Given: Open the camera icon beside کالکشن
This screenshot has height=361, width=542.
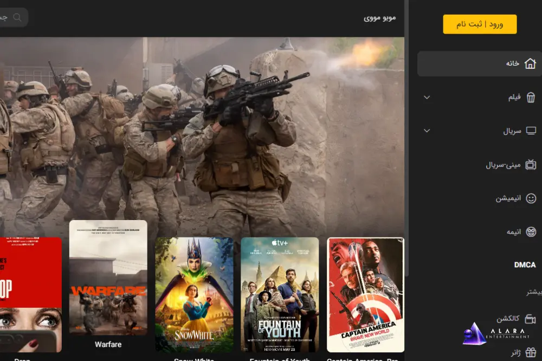Looking at the screenshot, I should pyautogui.click(x=531, y=319).
